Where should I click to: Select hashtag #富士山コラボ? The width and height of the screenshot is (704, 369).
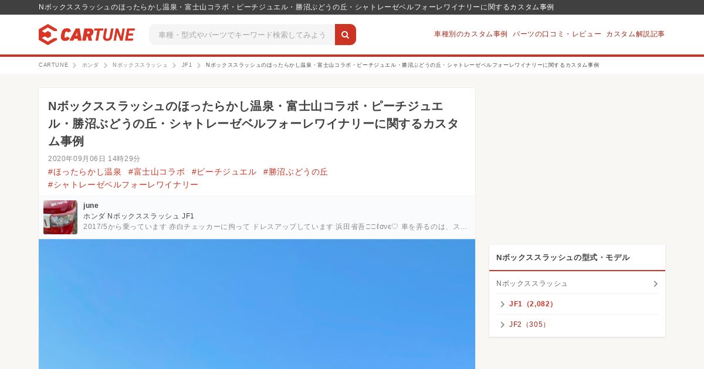(157, 172)
